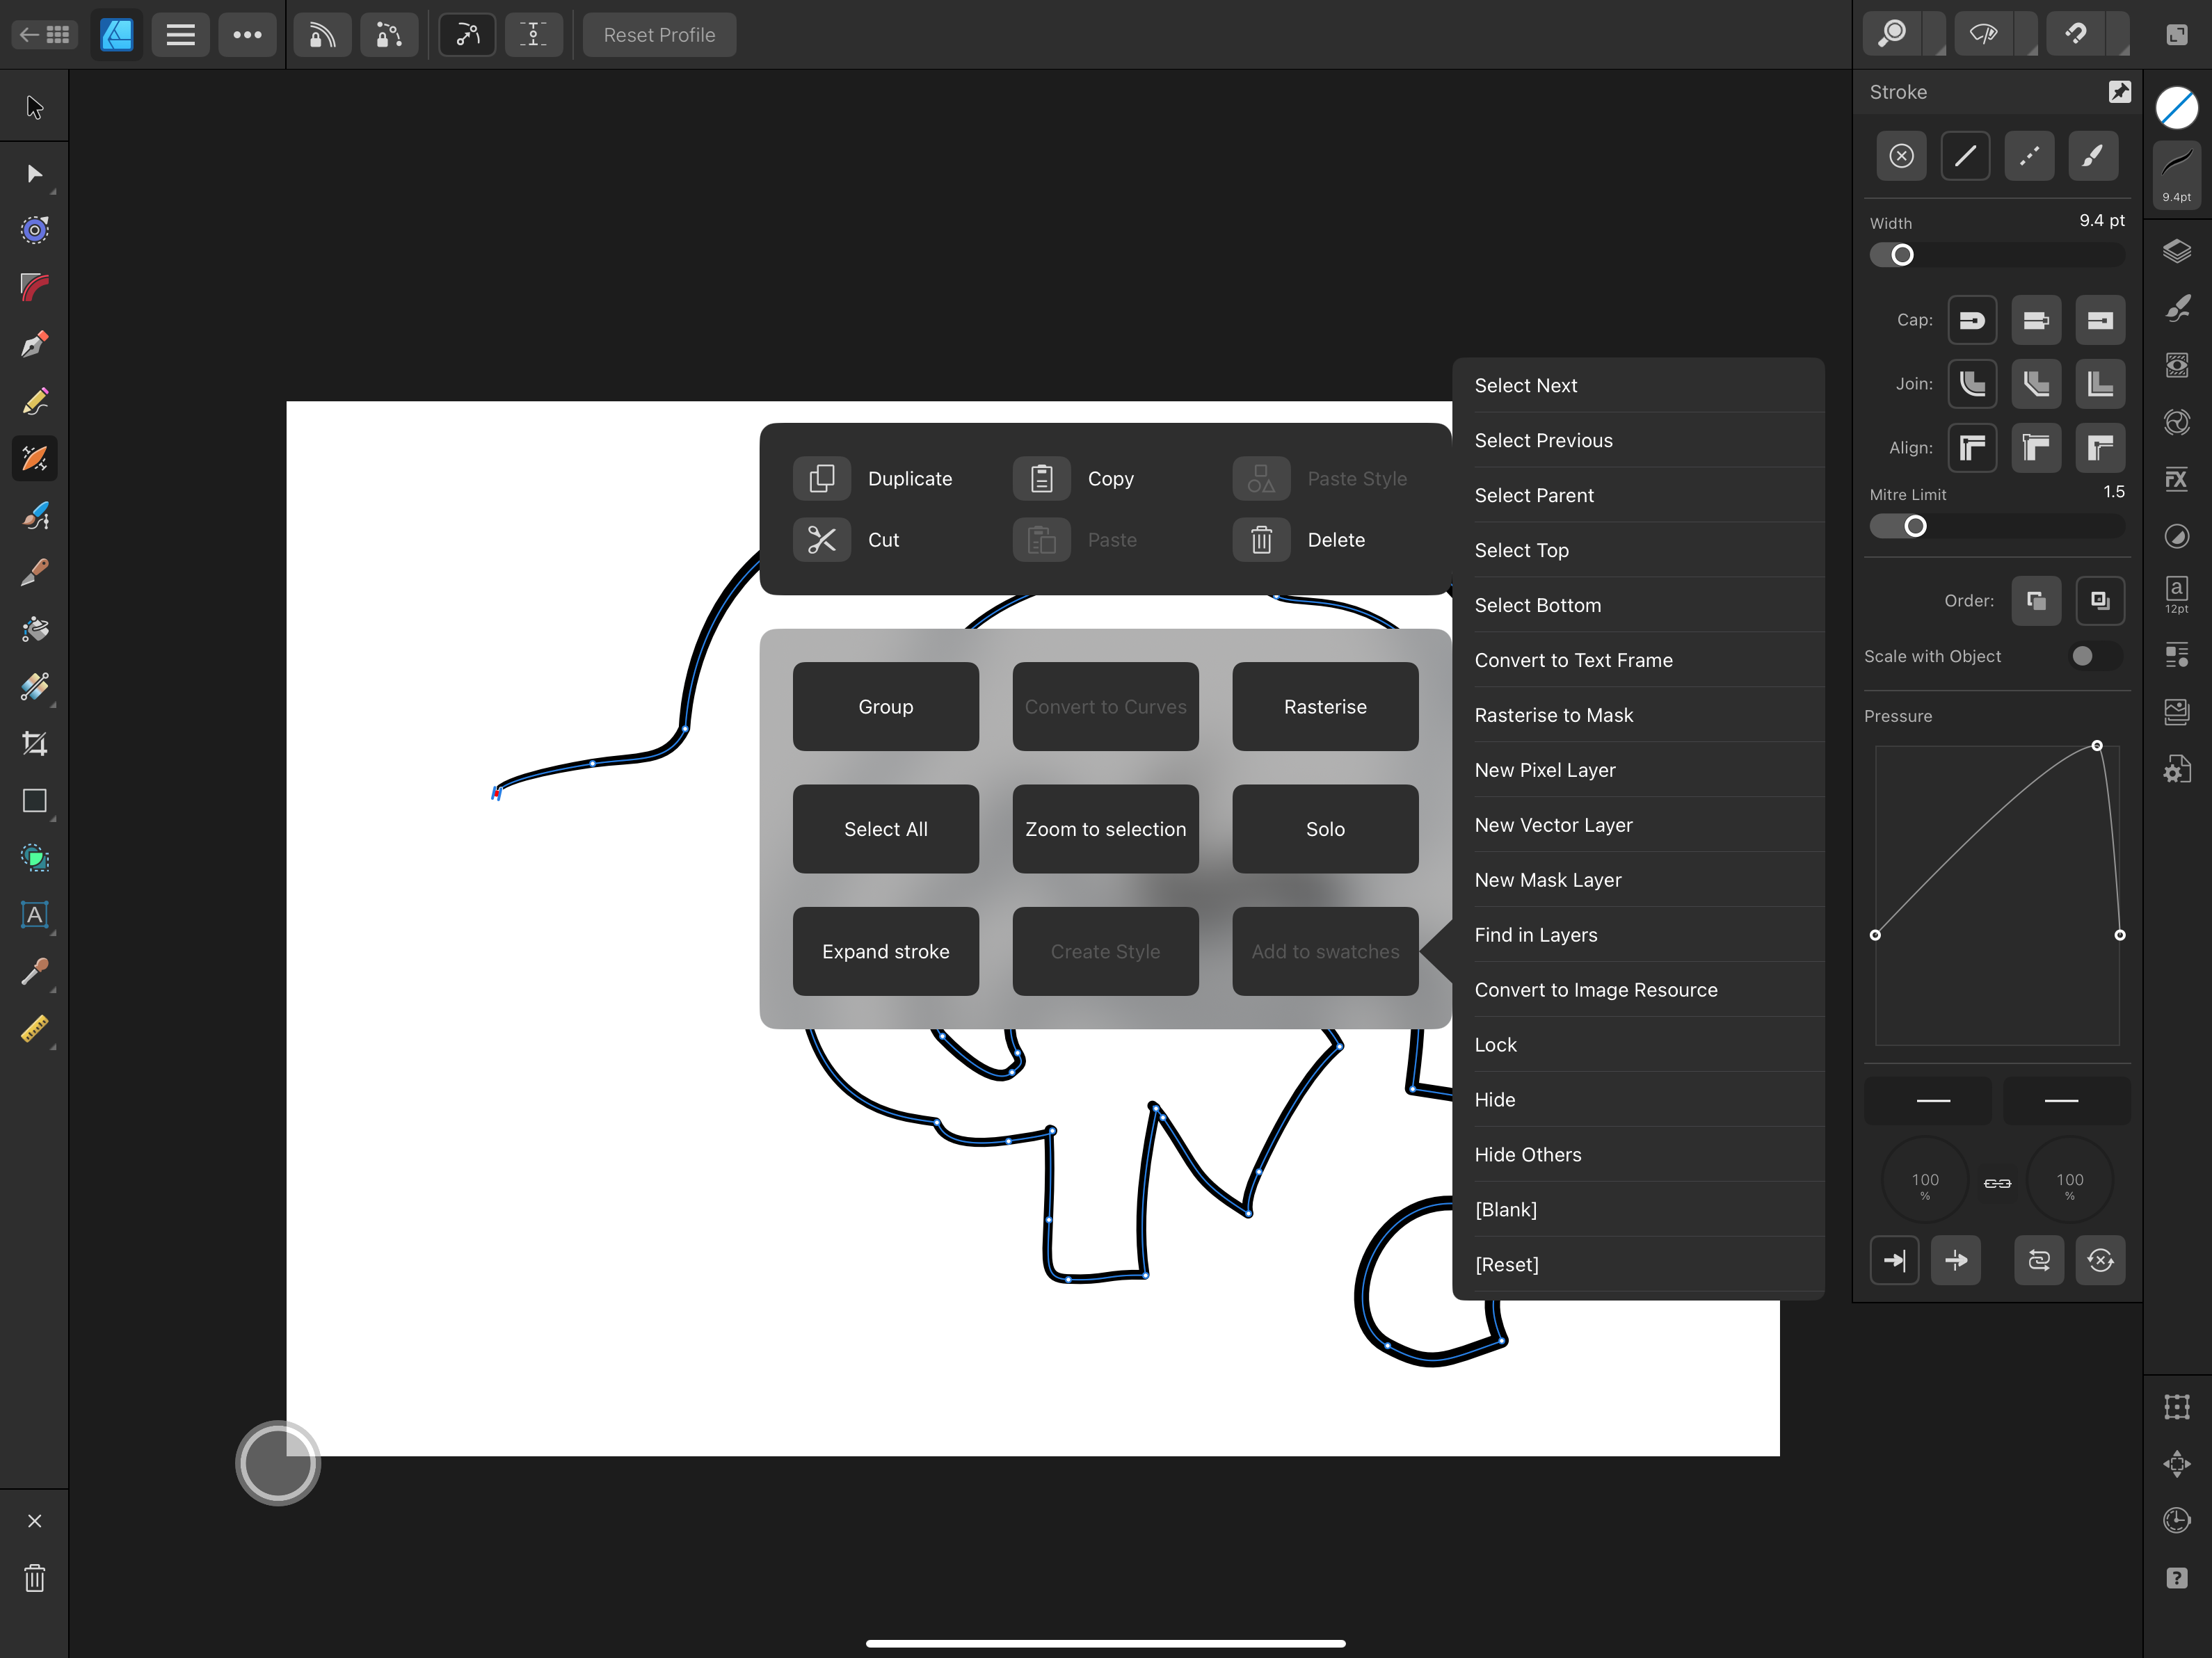Open the help question mark icon
The image size is (2212, 1658).
(2177, 1578)
